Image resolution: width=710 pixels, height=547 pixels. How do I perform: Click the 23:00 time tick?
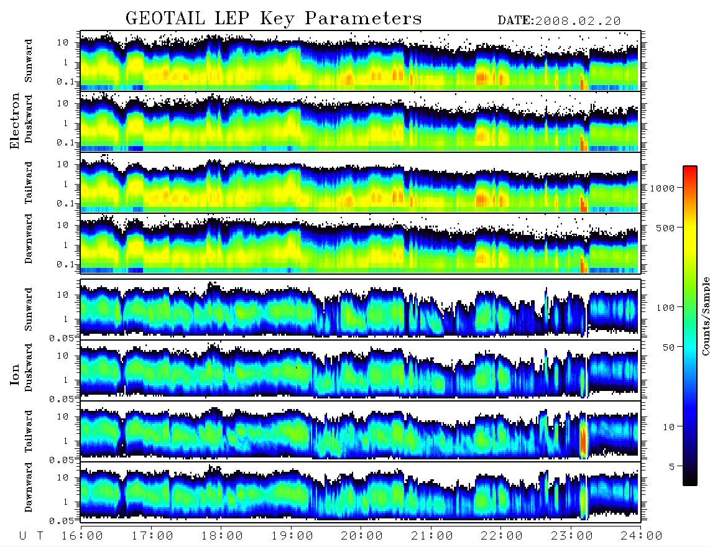(x=572, y=536)
